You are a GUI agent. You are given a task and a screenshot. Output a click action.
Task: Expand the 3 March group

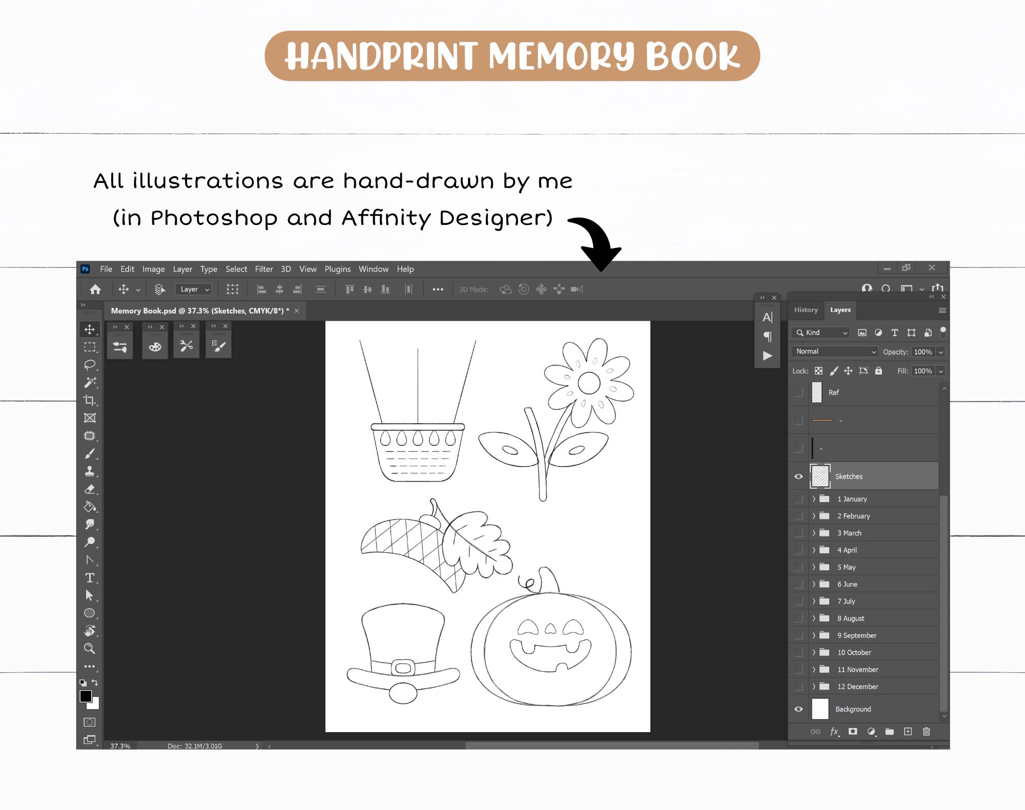point(815,533)
